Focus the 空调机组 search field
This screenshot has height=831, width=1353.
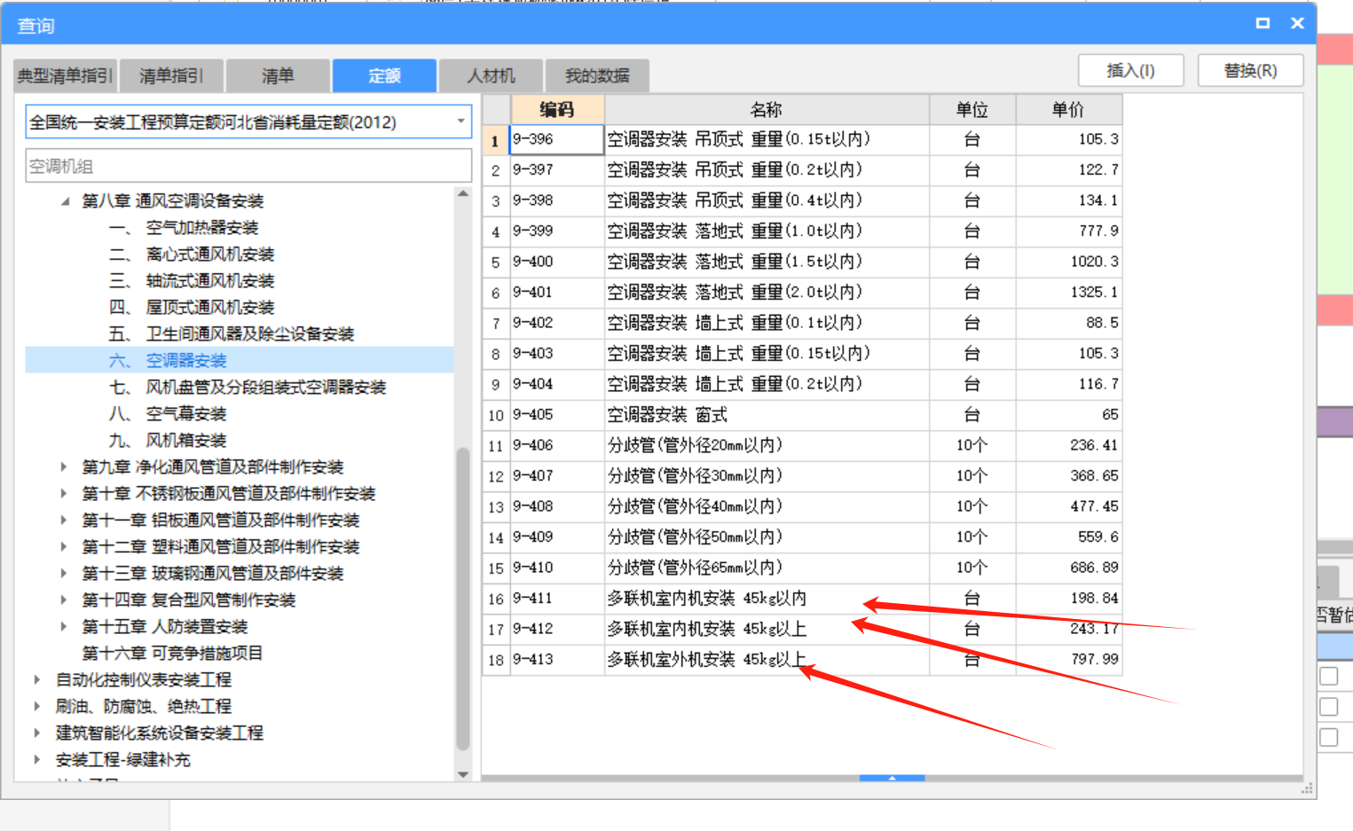point(248,166)
